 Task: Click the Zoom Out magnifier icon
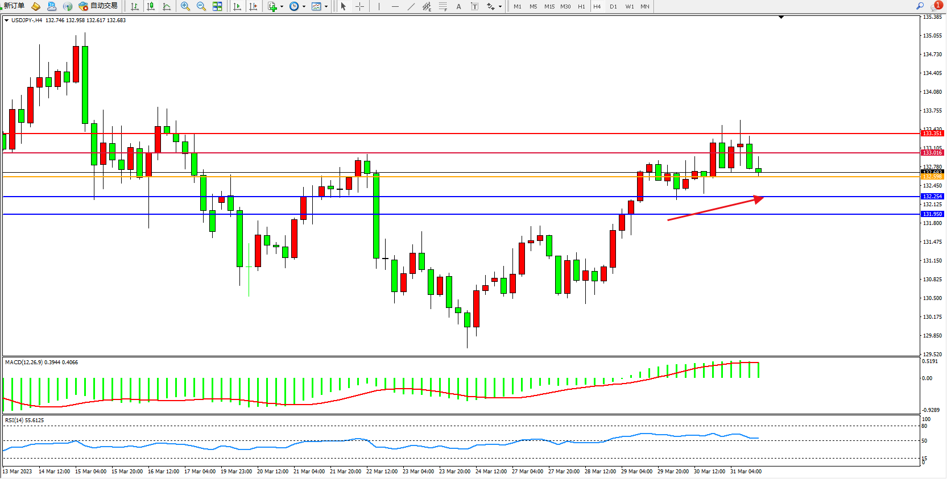[201, 6]
